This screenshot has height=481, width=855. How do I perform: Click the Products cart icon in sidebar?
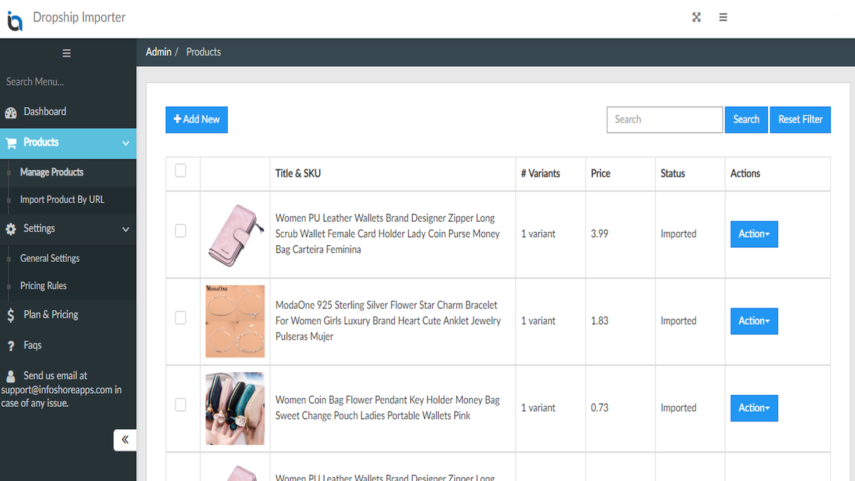pyautogui.click(x=11, y=142)
